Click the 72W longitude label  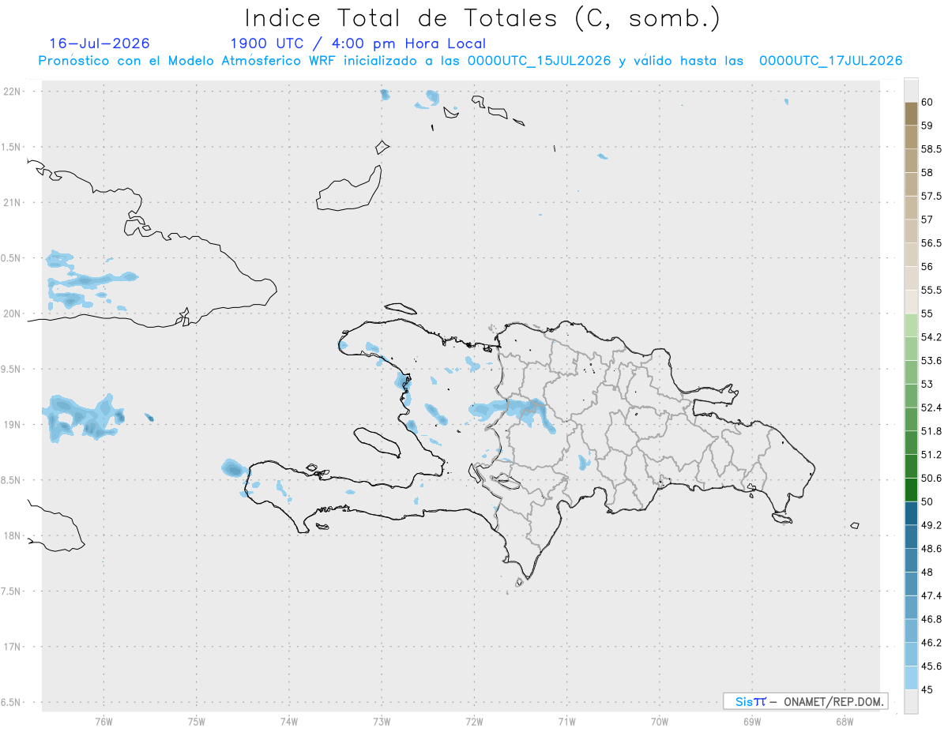click(474, 721)
